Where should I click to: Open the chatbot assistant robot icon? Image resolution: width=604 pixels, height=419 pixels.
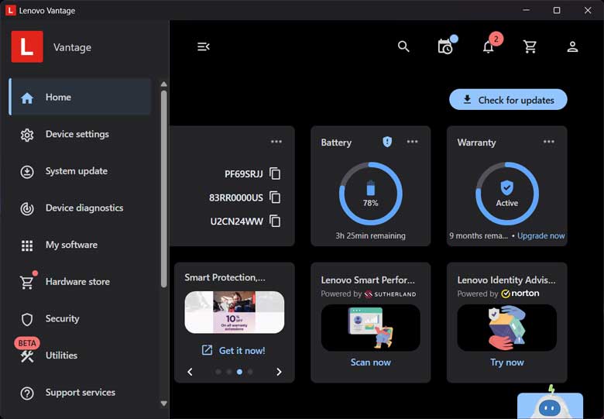tap(550, 404)
